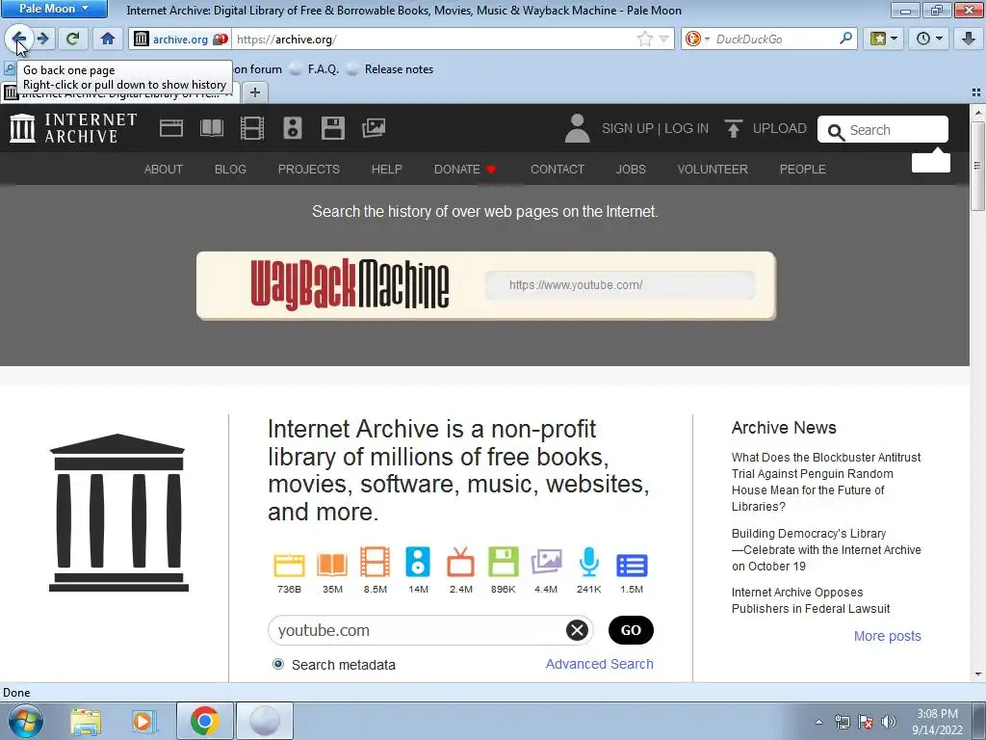986x740 pixels.
Task: Open the address bar history dropdown arrow
Action: [664, 39]
